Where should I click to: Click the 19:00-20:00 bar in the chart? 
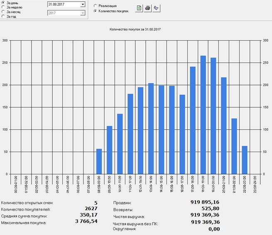pos(213,116)
